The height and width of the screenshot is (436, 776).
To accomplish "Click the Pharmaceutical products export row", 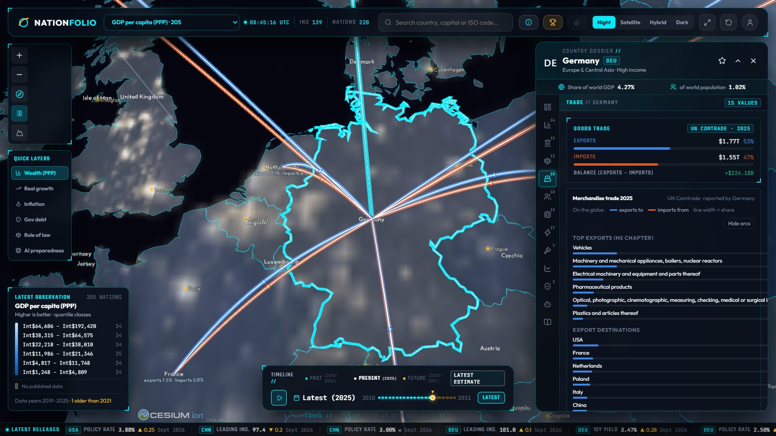I will pyautogui.click(x=669, y=289).
